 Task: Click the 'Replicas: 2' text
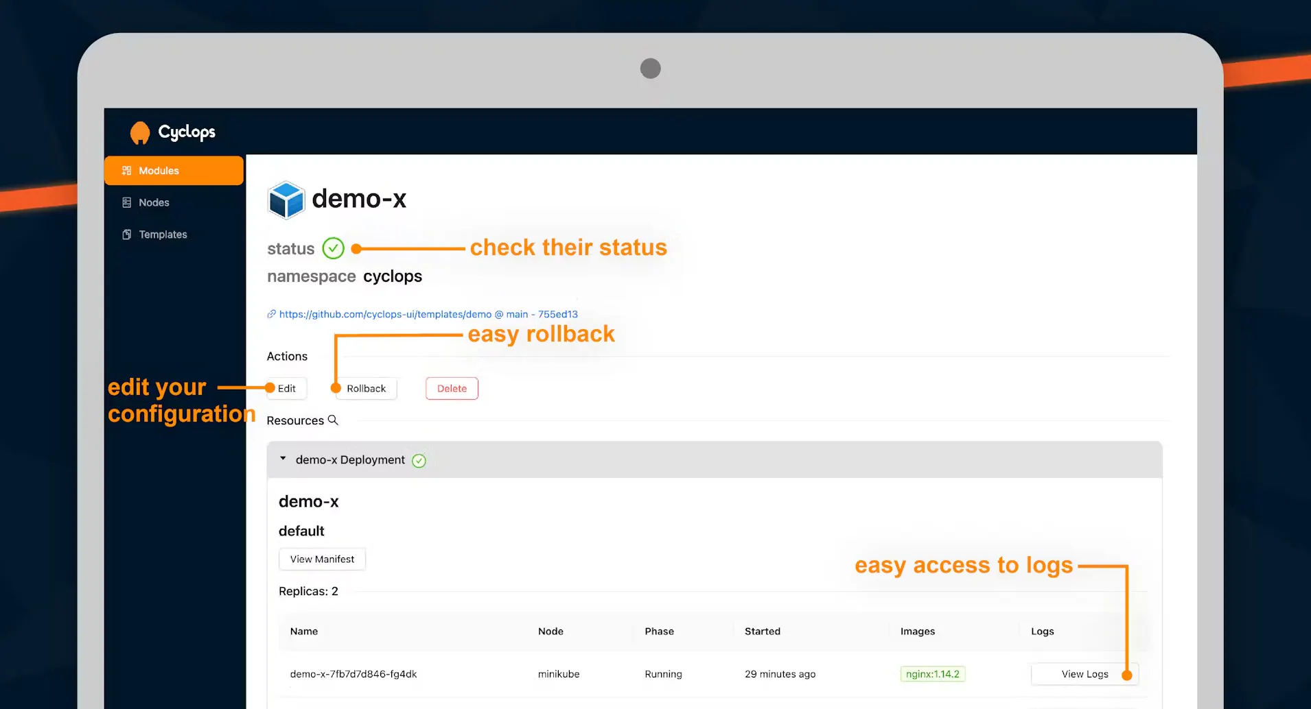click(308, 591)
